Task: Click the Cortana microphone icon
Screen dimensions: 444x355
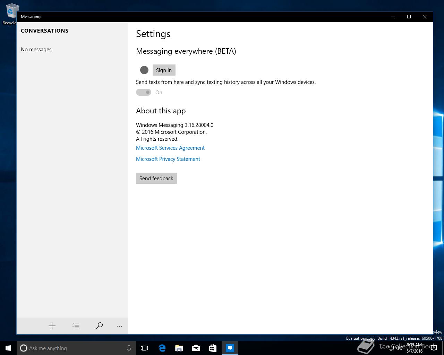Action: (129, 348)
